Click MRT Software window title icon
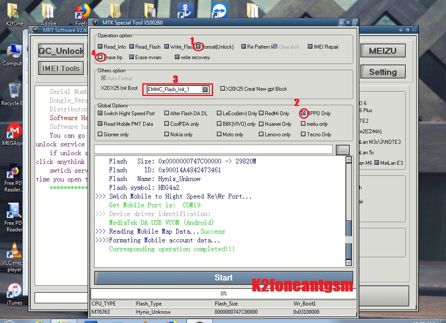The width and height of the screenshot is (446, 323). click(35, 30)
